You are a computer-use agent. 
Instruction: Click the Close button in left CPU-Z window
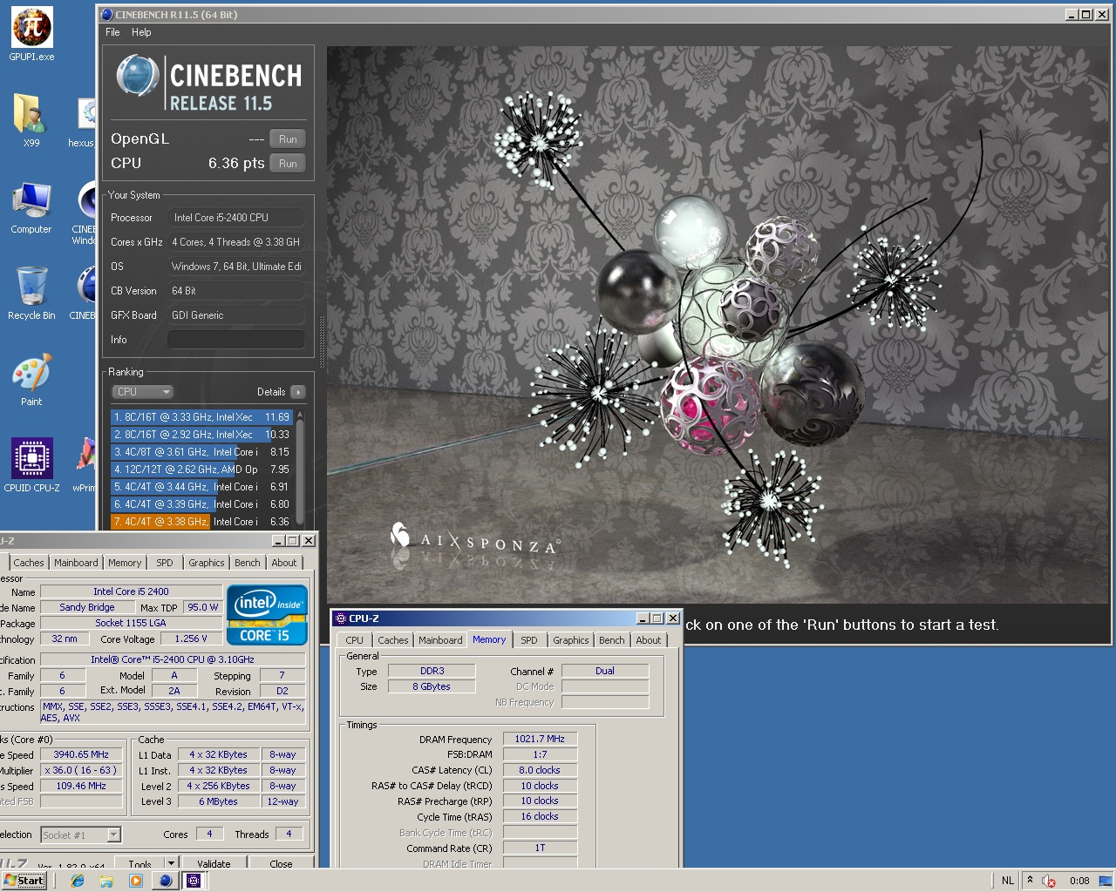point(281,864)
